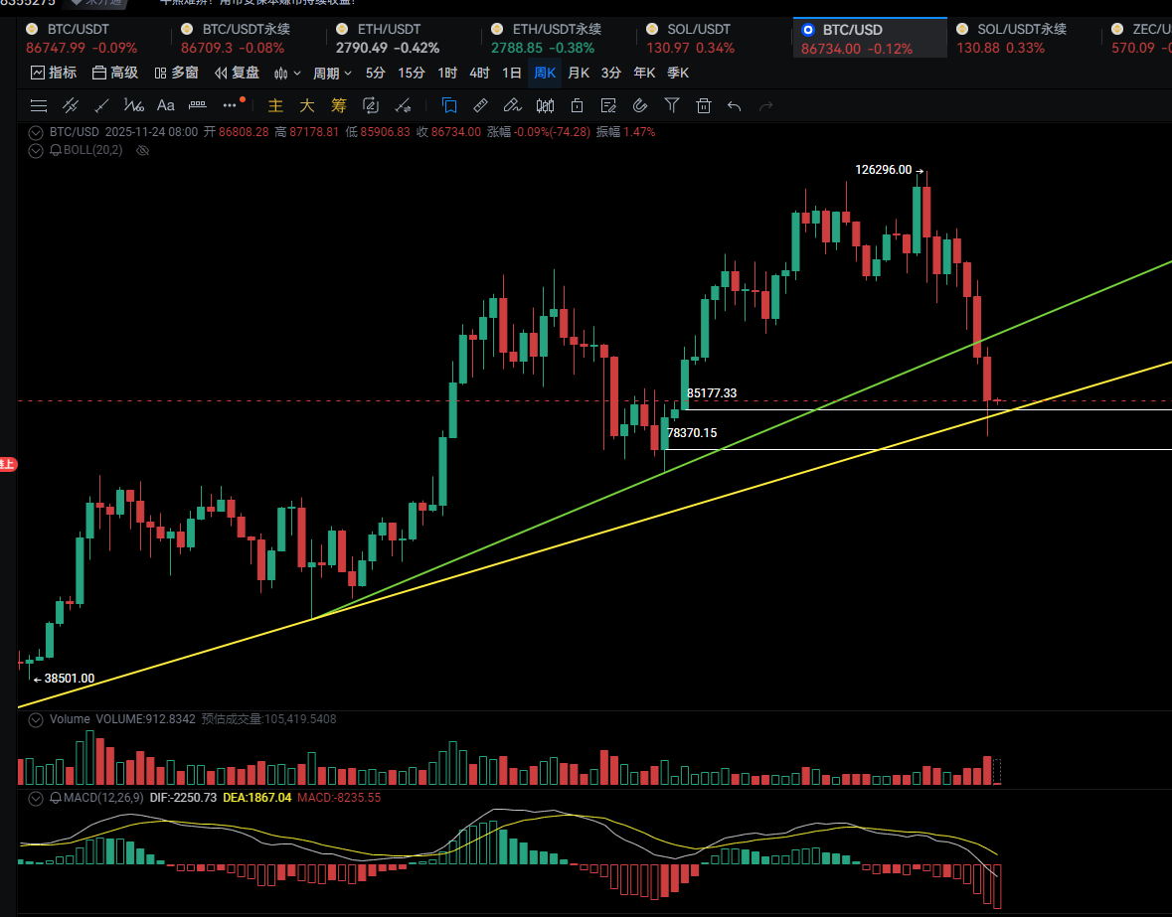1172x917 pixels.
Task: Click the trash delete drawings icon
Action: tap(704, 105)
